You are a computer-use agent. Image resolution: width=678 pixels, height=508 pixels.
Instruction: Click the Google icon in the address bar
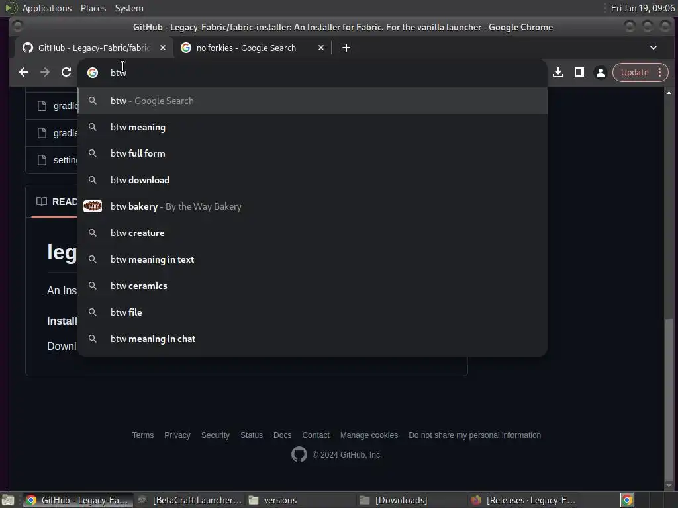(93, 73)
